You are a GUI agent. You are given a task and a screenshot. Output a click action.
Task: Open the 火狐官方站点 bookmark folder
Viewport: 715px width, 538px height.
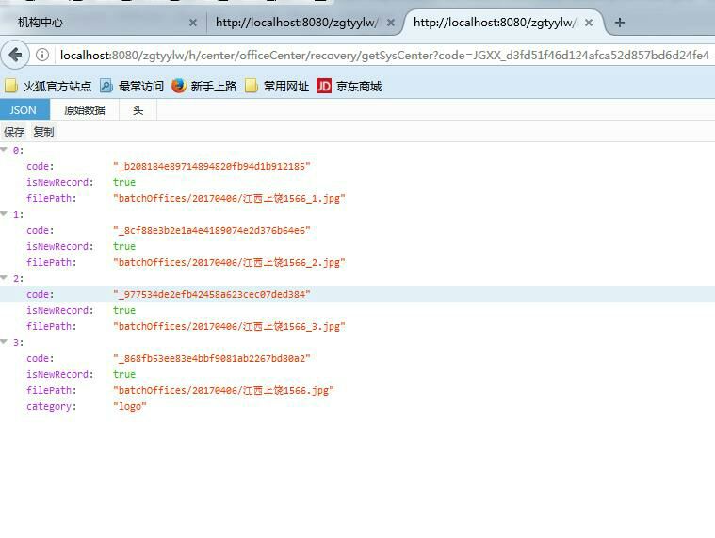click(49, 86)
